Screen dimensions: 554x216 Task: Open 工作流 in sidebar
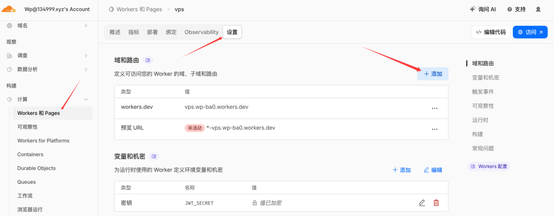25,196
